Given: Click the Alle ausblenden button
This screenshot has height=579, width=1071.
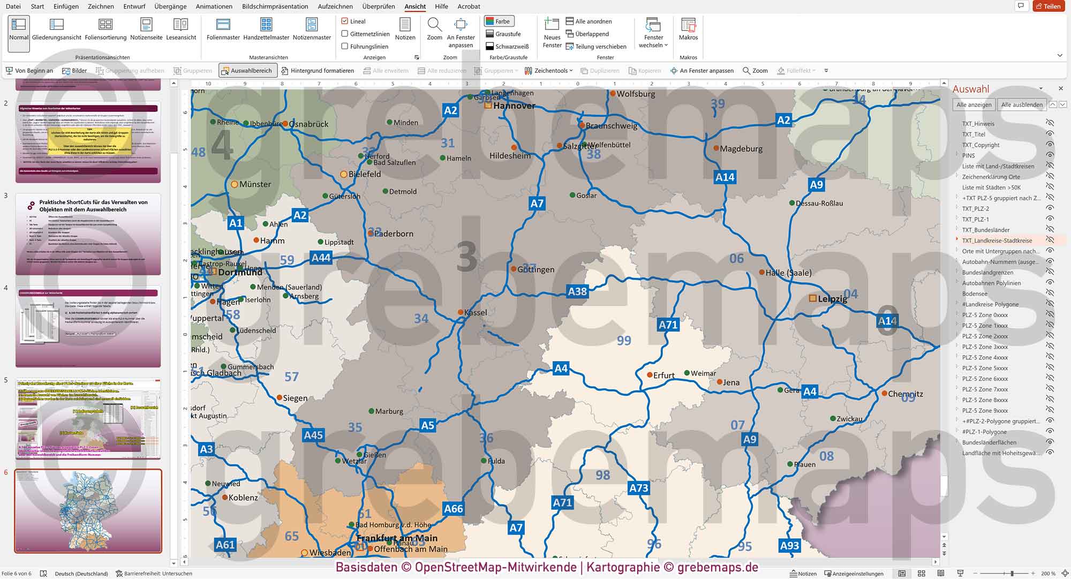Looking at the screenshot, I should [x=1021, y=104].
